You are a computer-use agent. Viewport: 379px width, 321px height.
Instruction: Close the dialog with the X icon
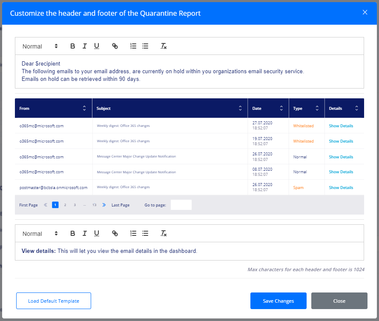coord(365,12)
